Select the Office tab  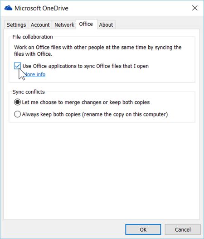tap(86, 24)
